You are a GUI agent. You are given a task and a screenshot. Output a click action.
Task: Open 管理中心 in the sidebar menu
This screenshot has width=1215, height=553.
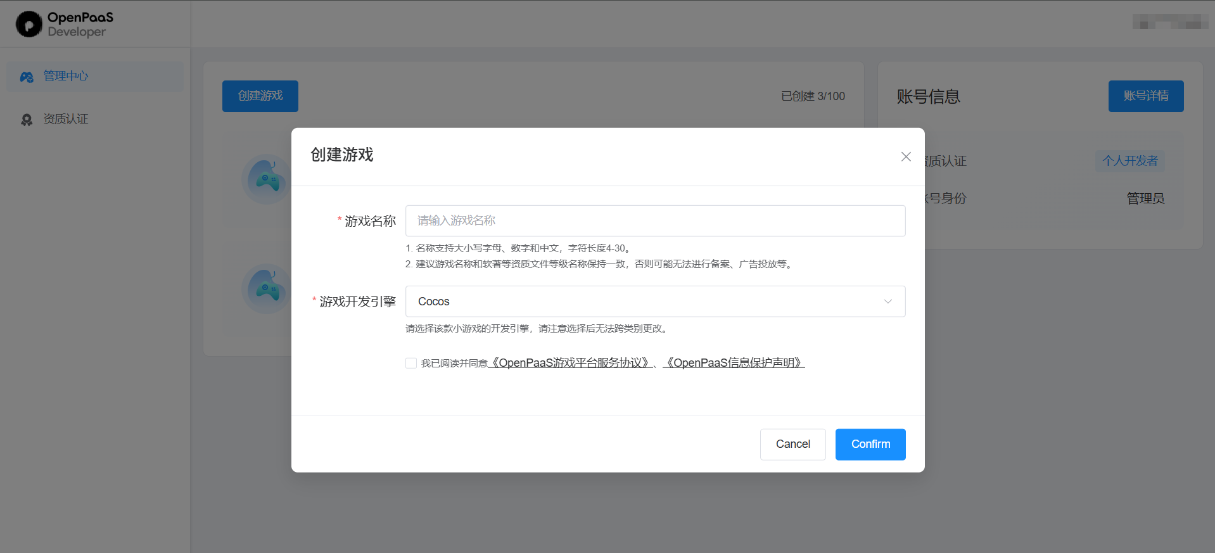95,77
